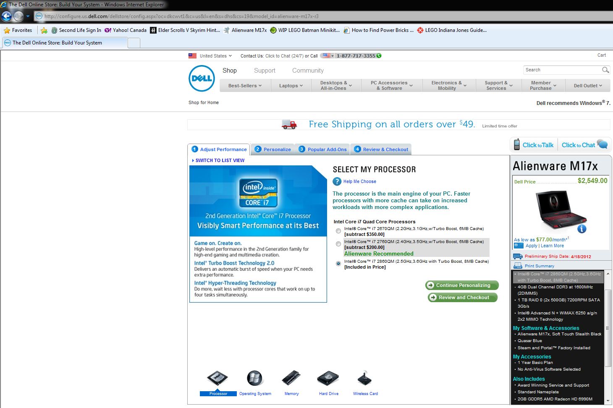This screenshot has height=408, width=613.
Task: Open the LEGO Indiana Jones Guide favorite
Action: pyautogui.click(x=452, y=30)
